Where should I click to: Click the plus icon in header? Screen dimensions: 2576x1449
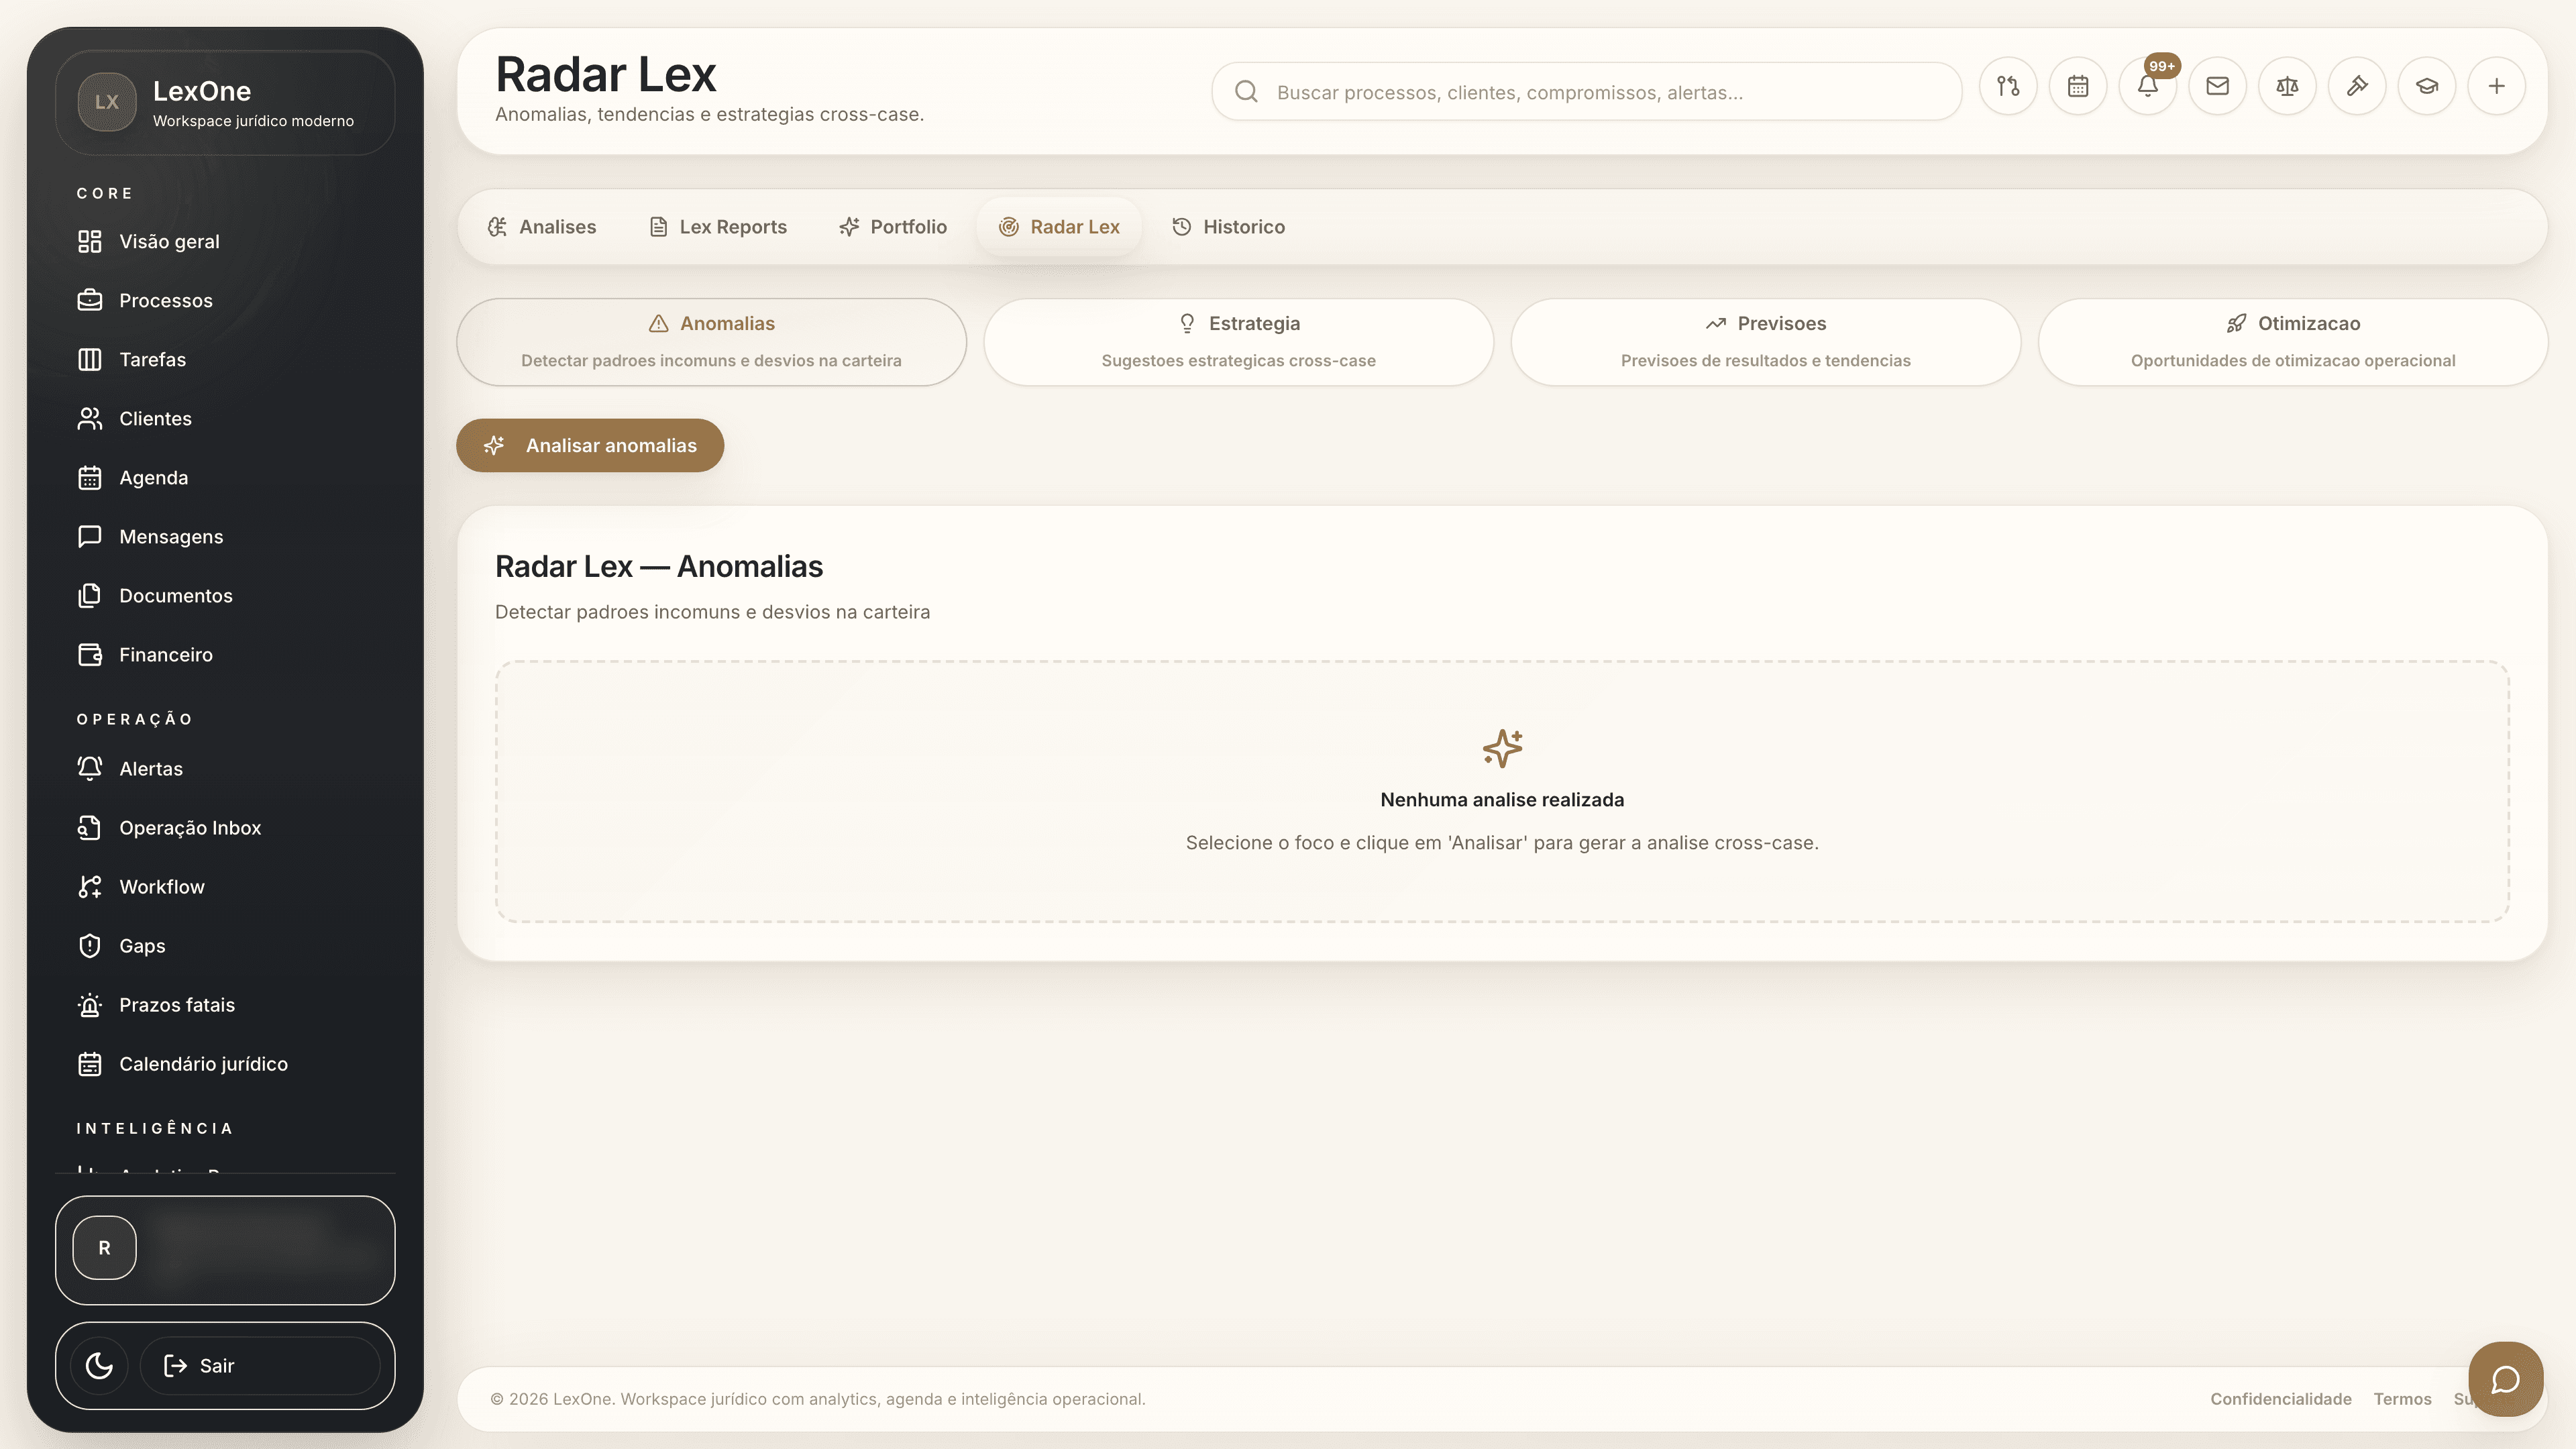pyautogui.click(x=2496, y=87)
